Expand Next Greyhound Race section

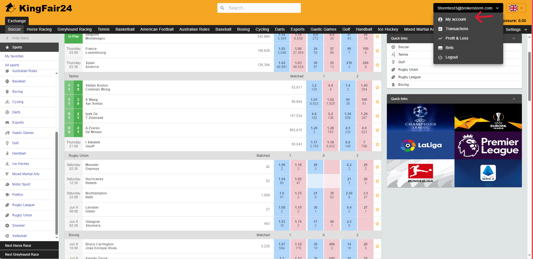[x=29, y=255]
